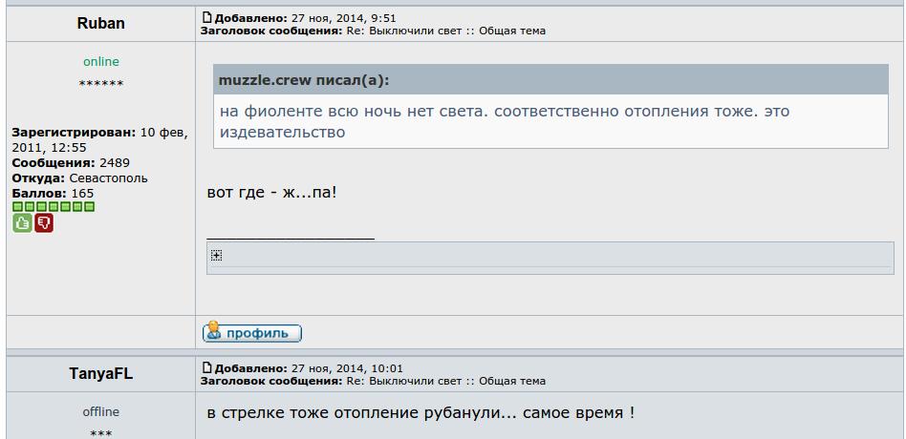Image resolution: width=906 pixels, height=439 pixels.
Task: Click TanyaFL's message about отопление
Action: click(421, 413)
